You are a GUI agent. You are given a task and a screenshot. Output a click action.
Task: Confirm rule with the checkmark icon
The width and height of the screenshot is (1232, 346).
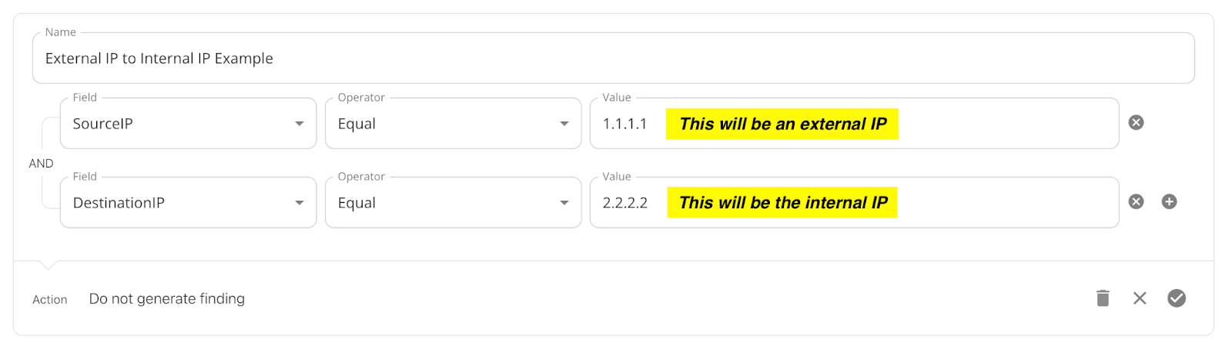point(1177,298)
